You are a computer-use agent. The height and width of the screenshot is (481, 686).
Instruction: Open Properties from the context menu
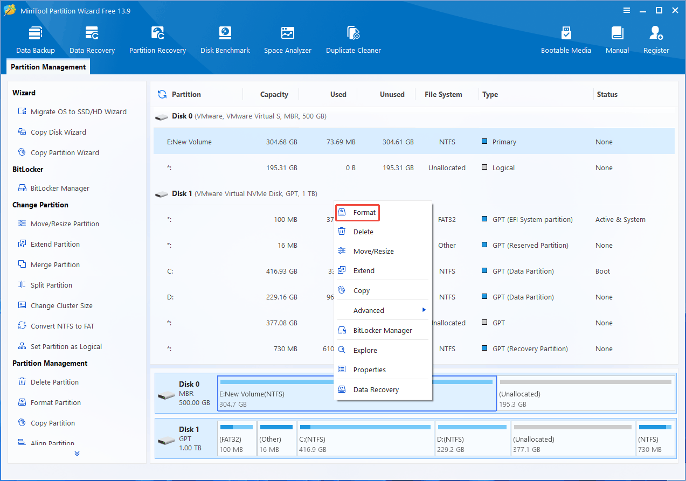tap(383, 370)
